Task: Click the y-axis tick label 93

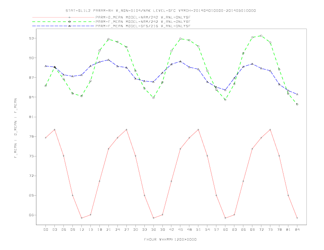Action: coord(31,38)
